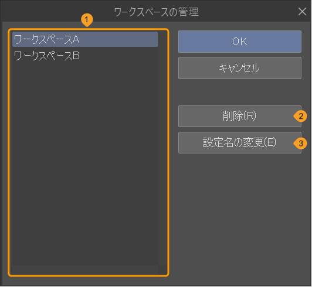Close the ワークスペースの管理 dialog with X
Screen dimensions: 312x287
click(x=302, y=12)
